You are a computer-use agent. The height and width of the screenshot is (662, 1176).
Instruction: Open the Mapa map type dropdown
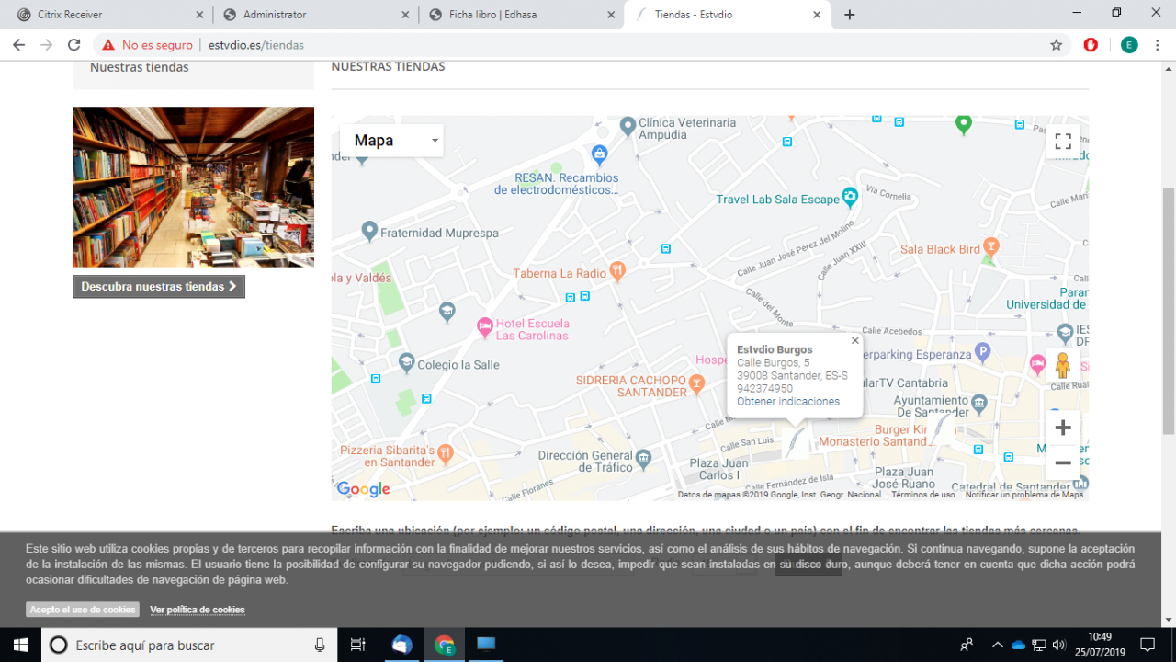tap(391, 141)
